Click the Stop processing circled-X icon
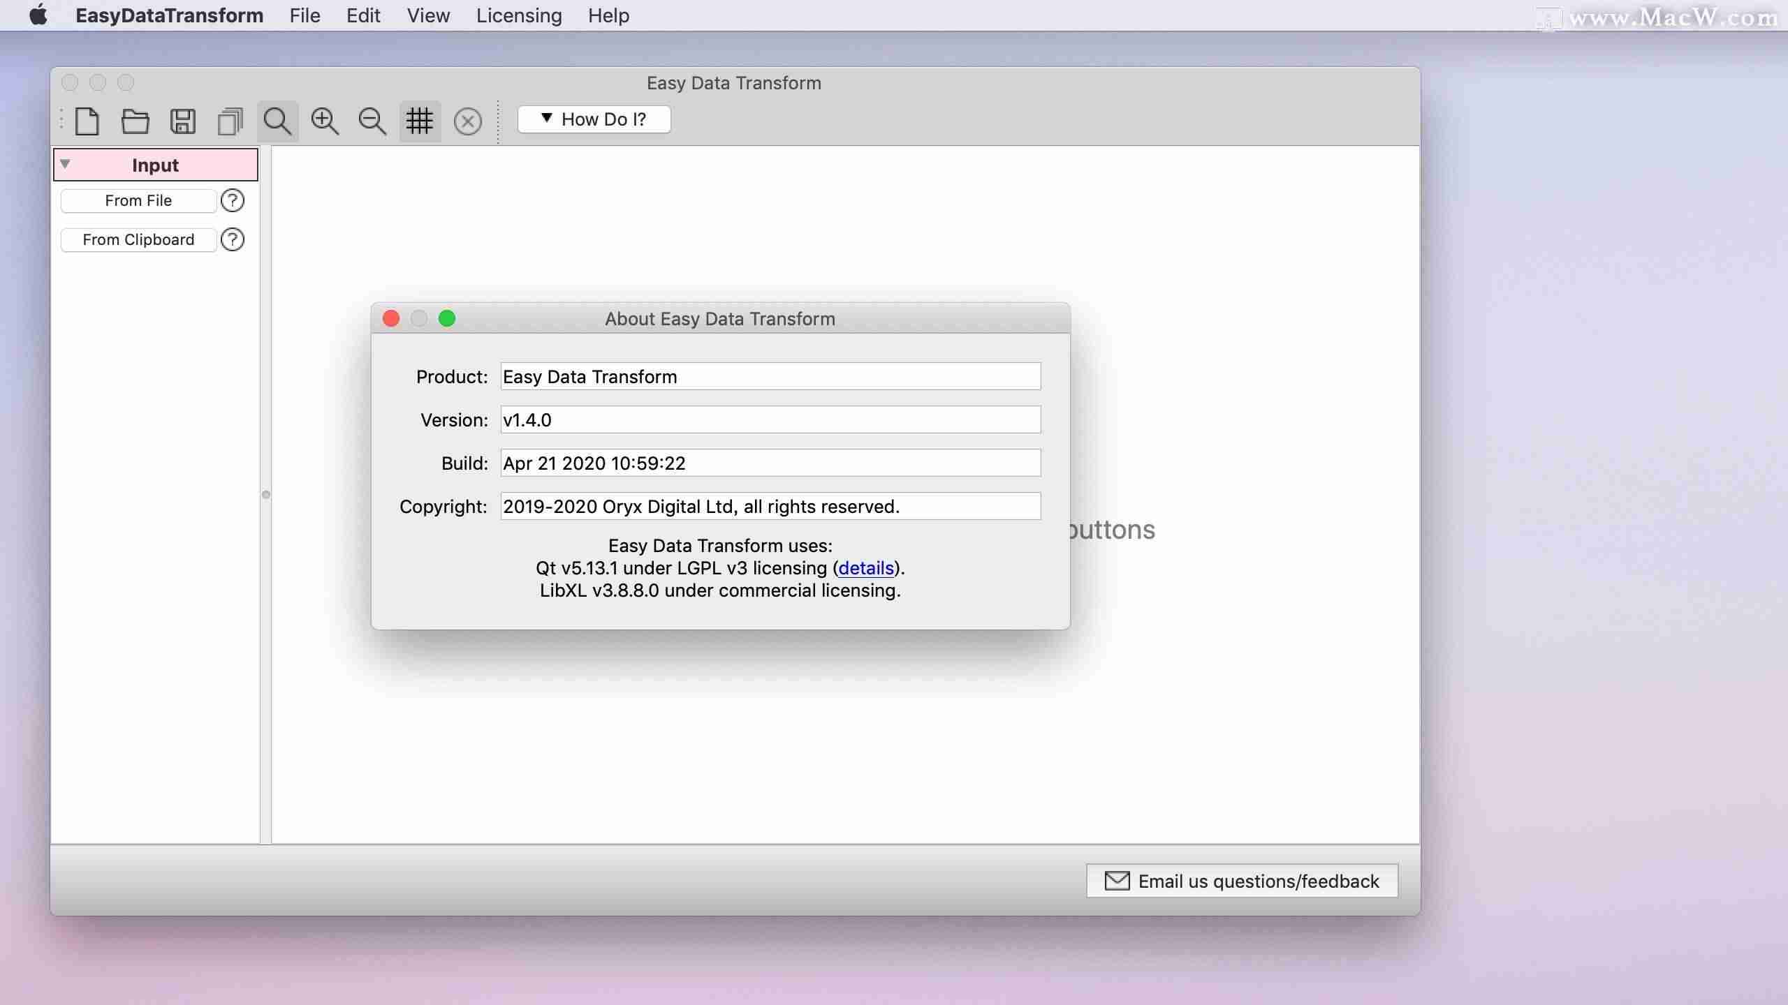Viewport: 1788px width, 1005px height. click(x=468, y=121)
